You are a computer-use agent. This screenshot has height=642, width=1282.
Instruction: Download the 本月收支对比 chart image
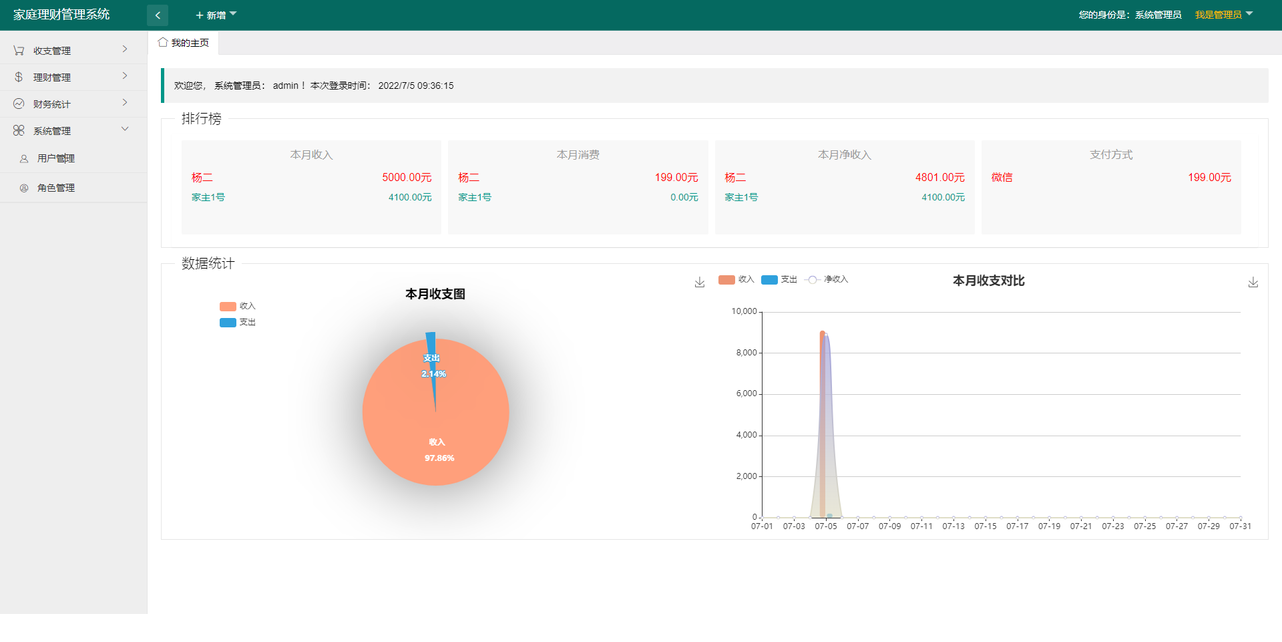pyautogui.click(x=1253, y=283)
